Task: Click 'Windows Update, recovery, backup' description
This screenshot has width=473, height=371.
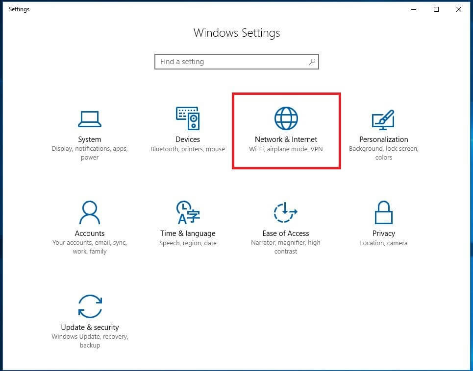Action: coord(90,341)
